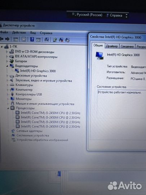Collapse the Процессоры node
146x195 pixels.
(x=8, y=108)
